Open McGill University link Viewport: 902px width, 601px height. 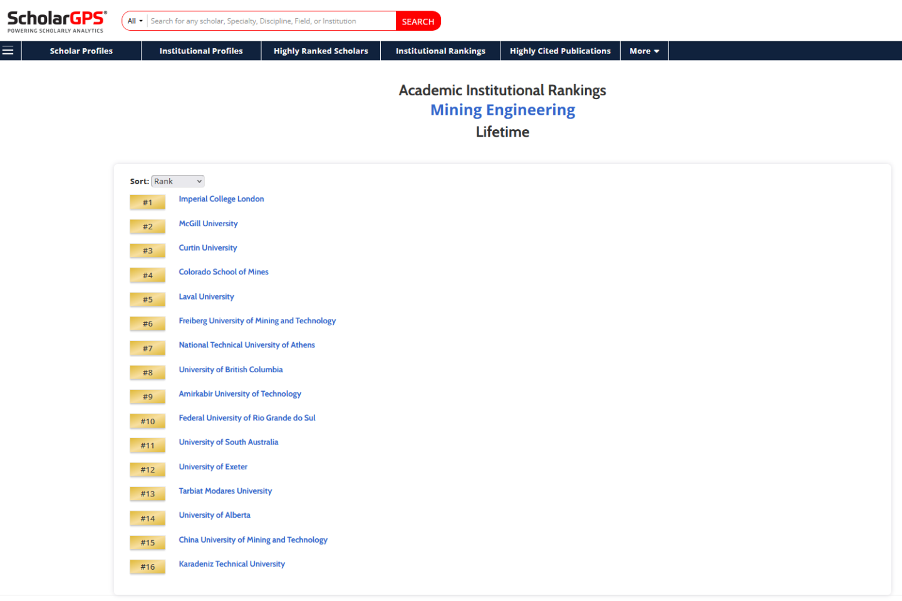pyautogui.click(x=208, y=224)
